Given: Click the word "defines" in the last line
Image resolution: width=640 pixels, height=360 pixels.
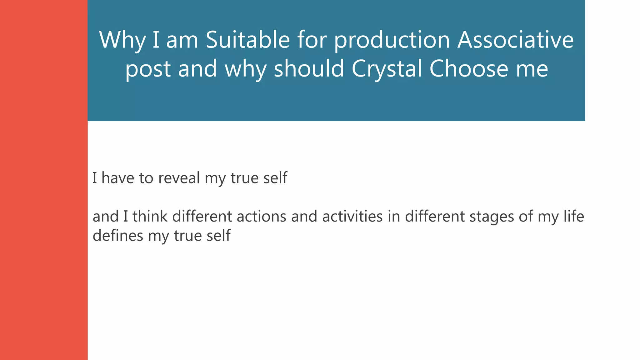Looking at the screenshot, I should (x=118, y=236).
